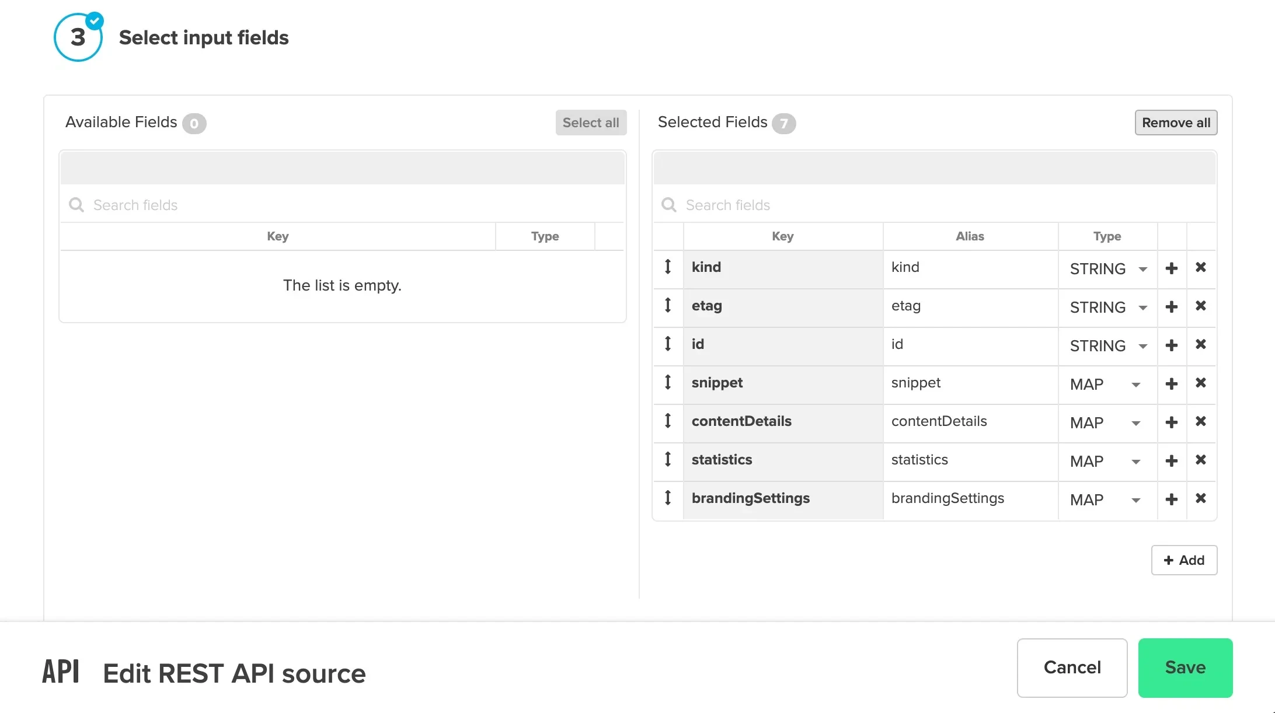The height and width of the screenshot is (713, 1275).
Task: Click the Select all button
Action: [x=591, y=123]
